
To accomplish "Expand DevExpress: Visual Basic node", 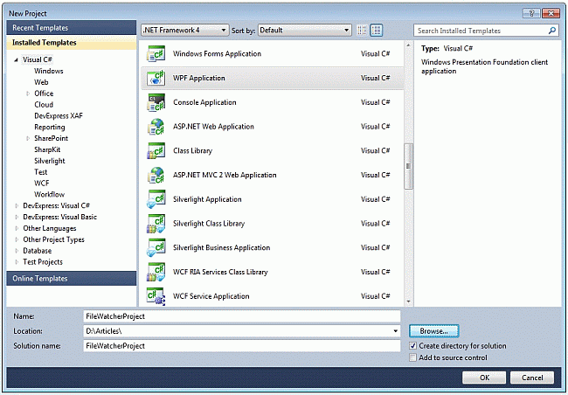I will coord(17,217).
